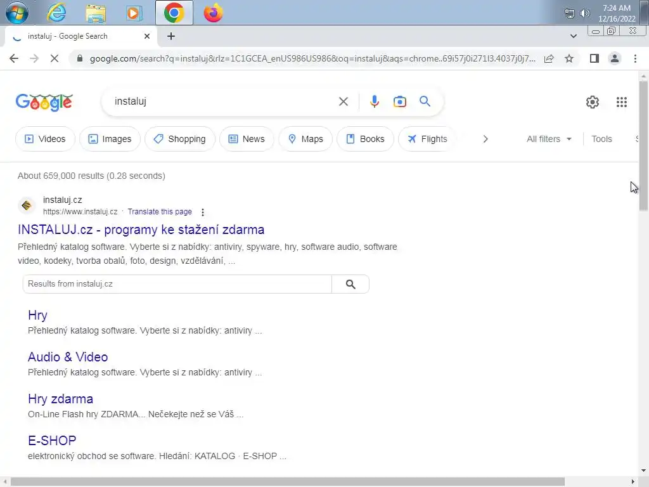Select the Flights filter chip
Image resolution: width=649 pixels, height=487 pixels.
coord(427,139)
